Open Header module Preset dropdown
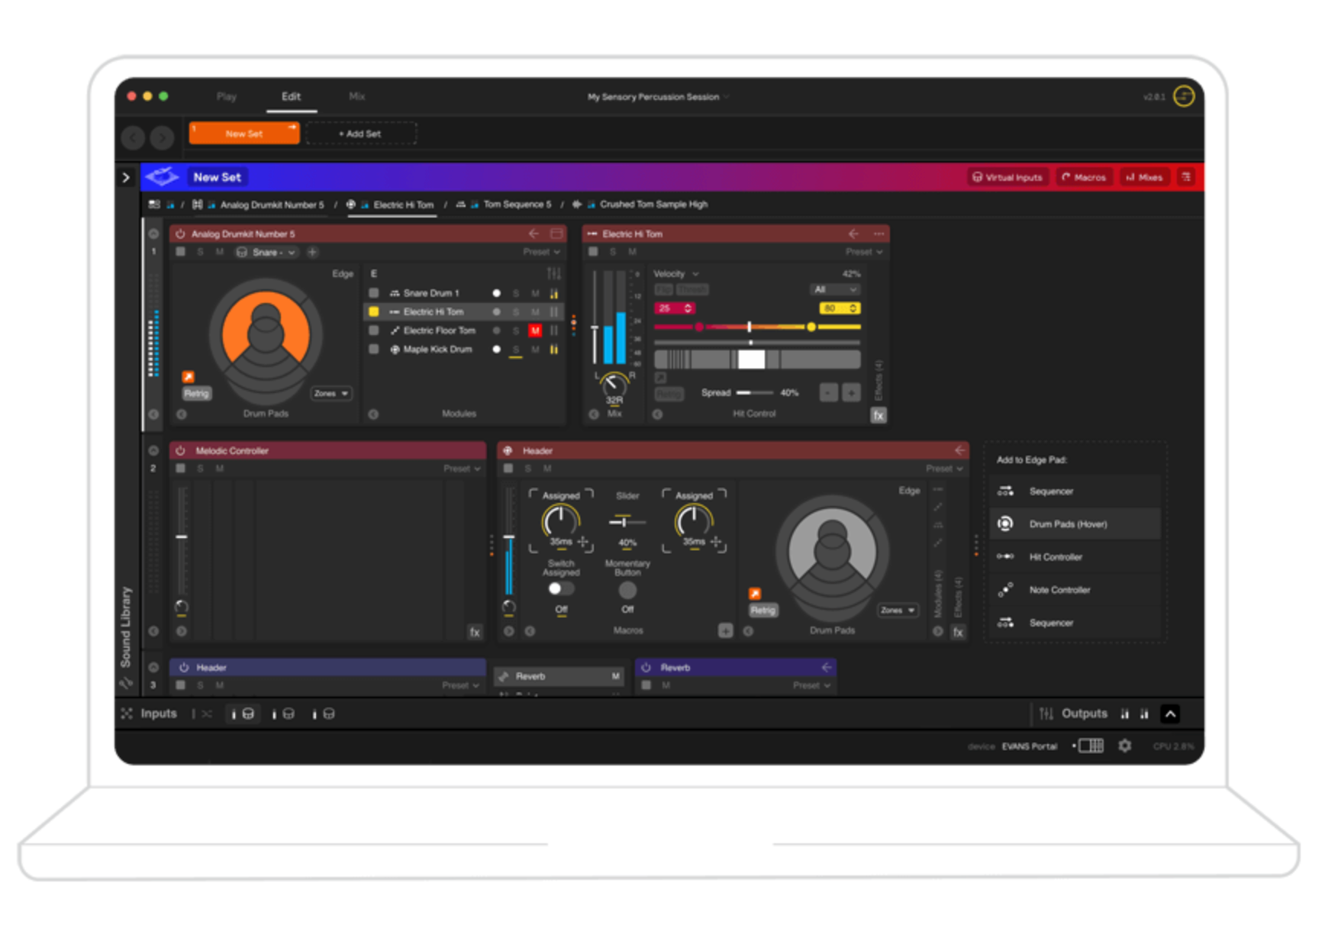 [945, 469]
